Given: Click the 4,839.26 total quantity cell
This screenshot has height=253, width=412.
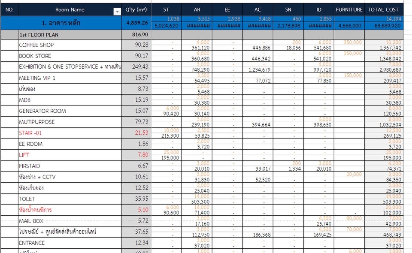Looking at the screenshot, I should (x=136, y=23).
